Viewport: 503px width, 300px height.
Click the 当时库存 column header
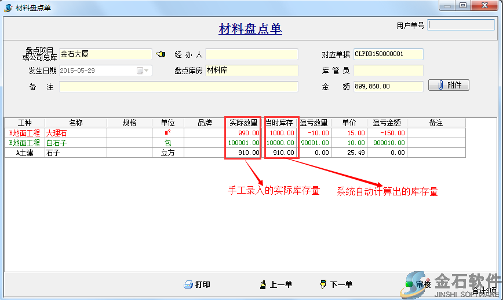pos(280,123)
